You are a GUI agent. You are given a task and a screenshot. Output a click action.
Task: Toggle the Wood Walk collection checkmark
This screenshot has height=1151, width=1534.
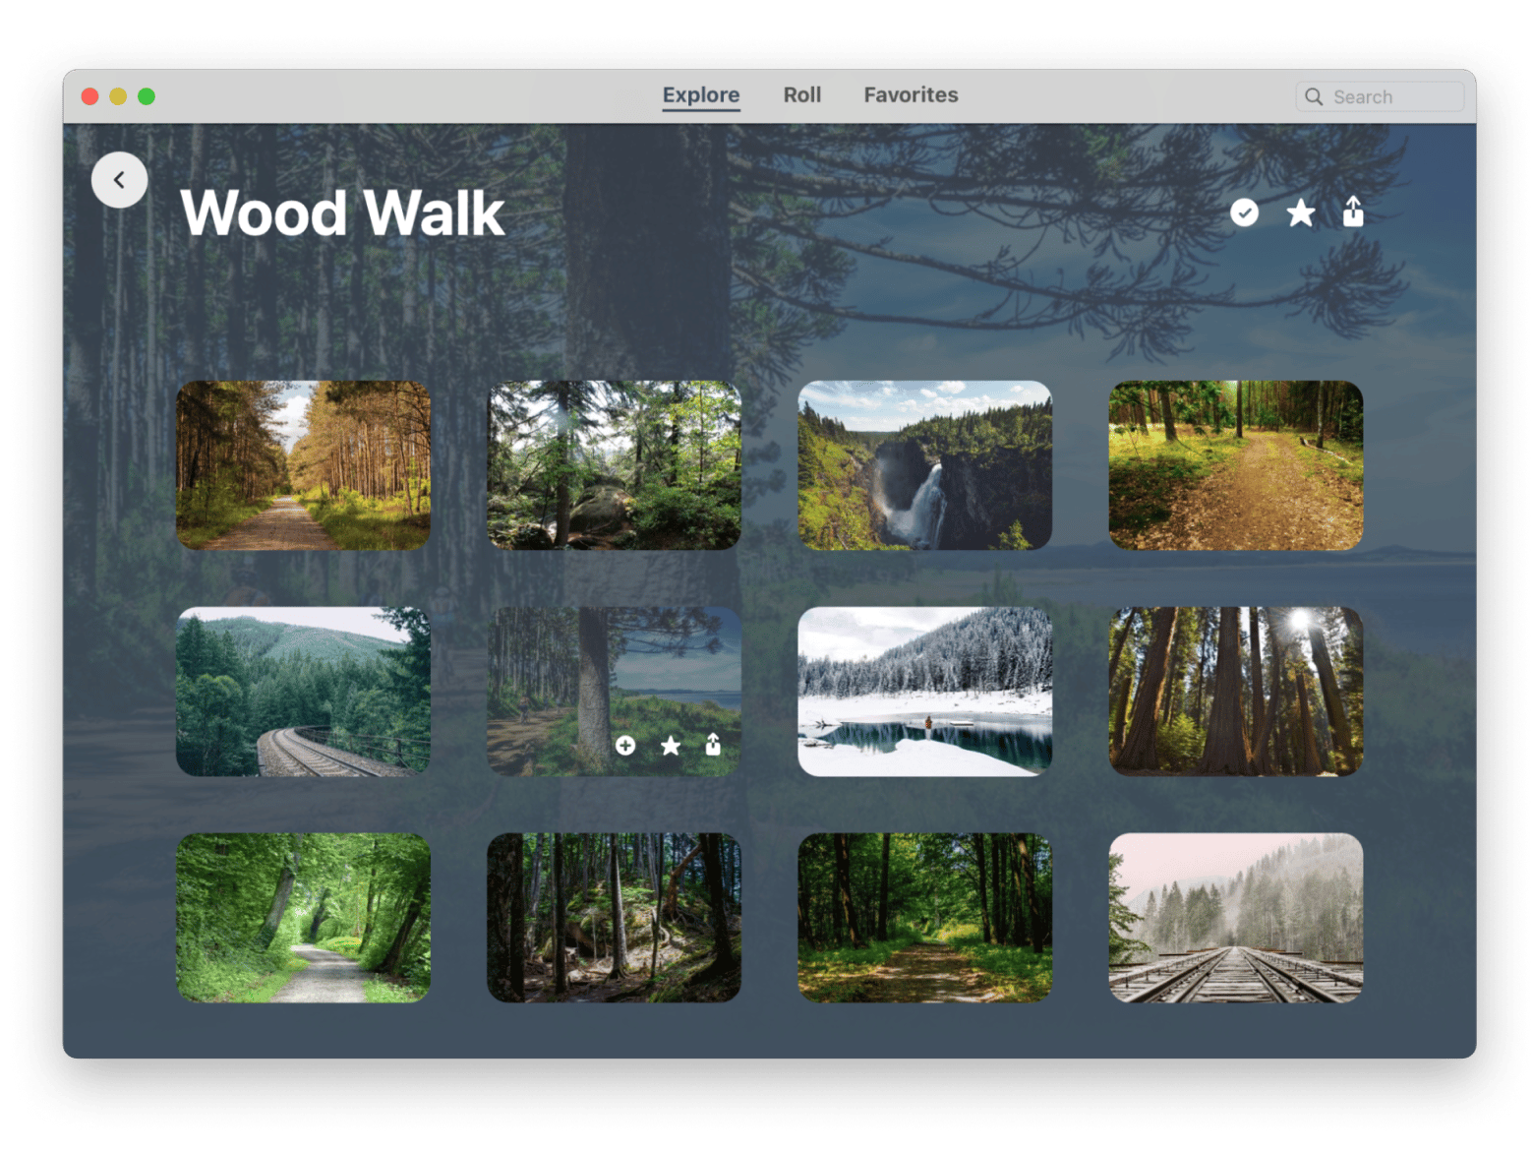[1244, 212]
